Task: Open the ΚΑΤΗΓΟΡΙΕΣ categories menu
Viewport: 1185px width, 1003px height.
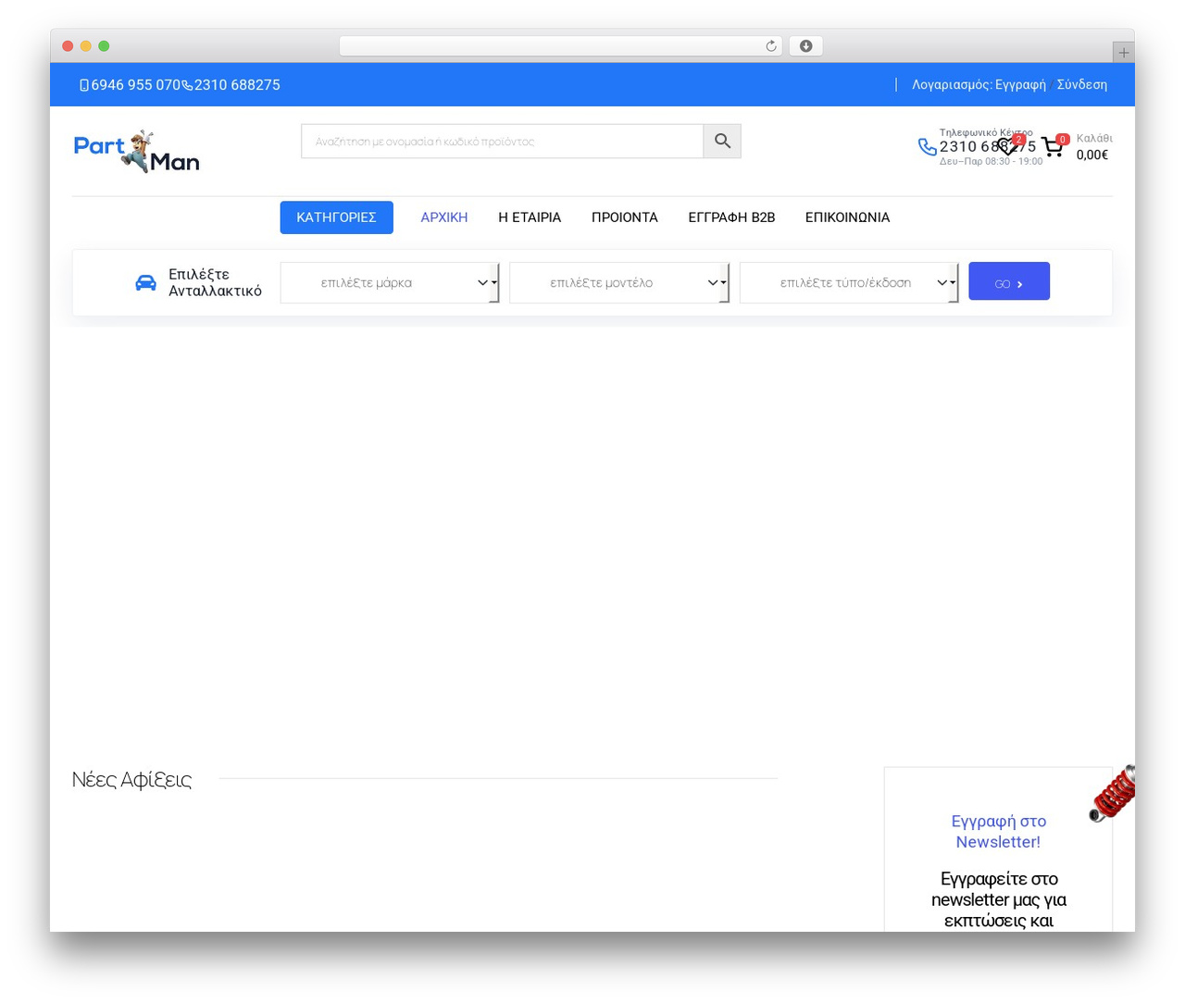Action: click(x=336, y=217)
